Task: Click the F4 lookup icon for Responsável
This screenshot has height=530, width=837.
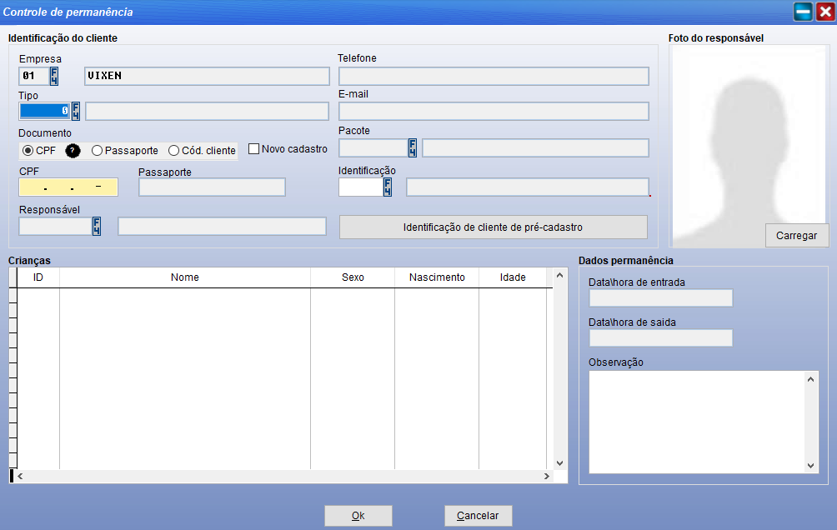Action: pyautogui.click(x=97, y=226)
